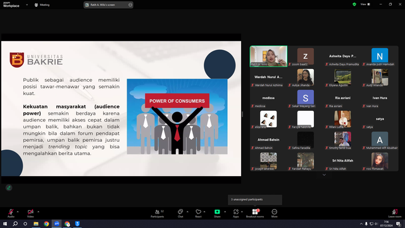Select joseph andreas participant tile
Image resolution: width=405 pixels, height=228 pixels.
coord(268,161)
